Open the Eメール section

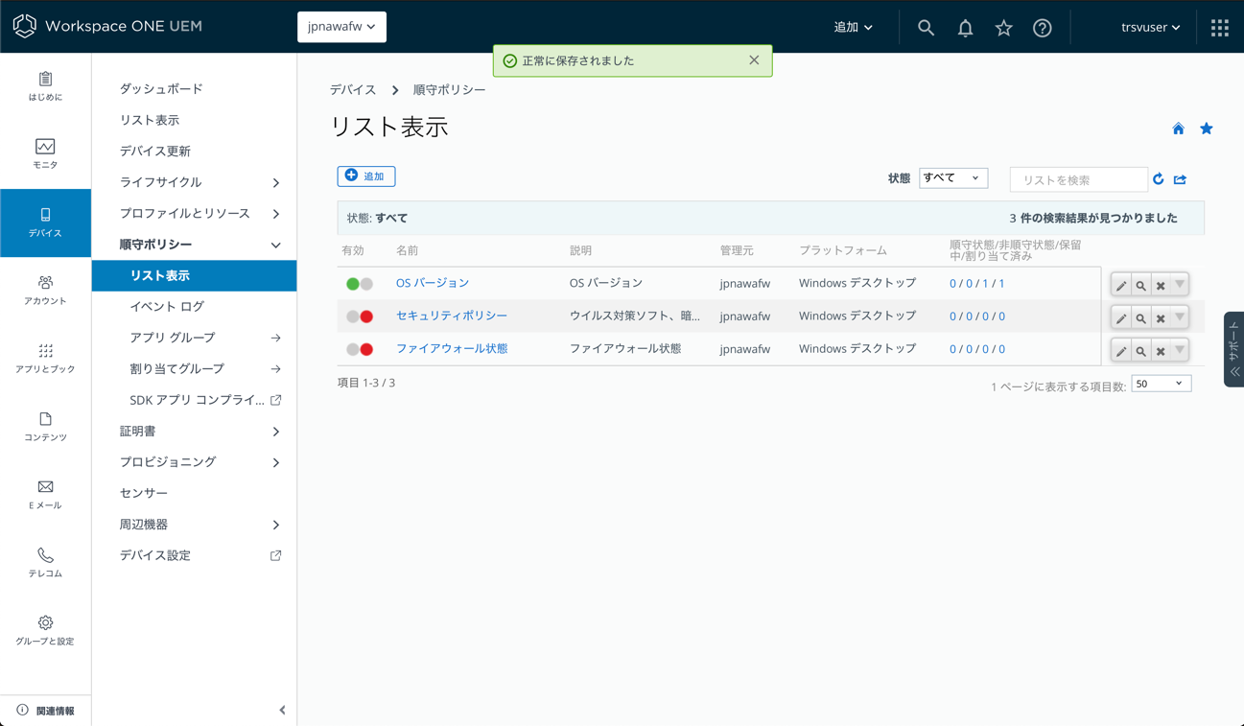(x=45, y=495)
